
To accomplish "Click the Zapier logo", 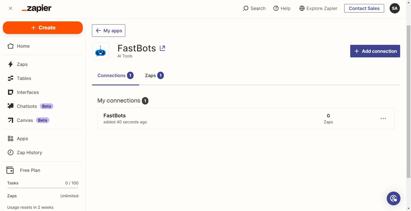I will (37, 9).
